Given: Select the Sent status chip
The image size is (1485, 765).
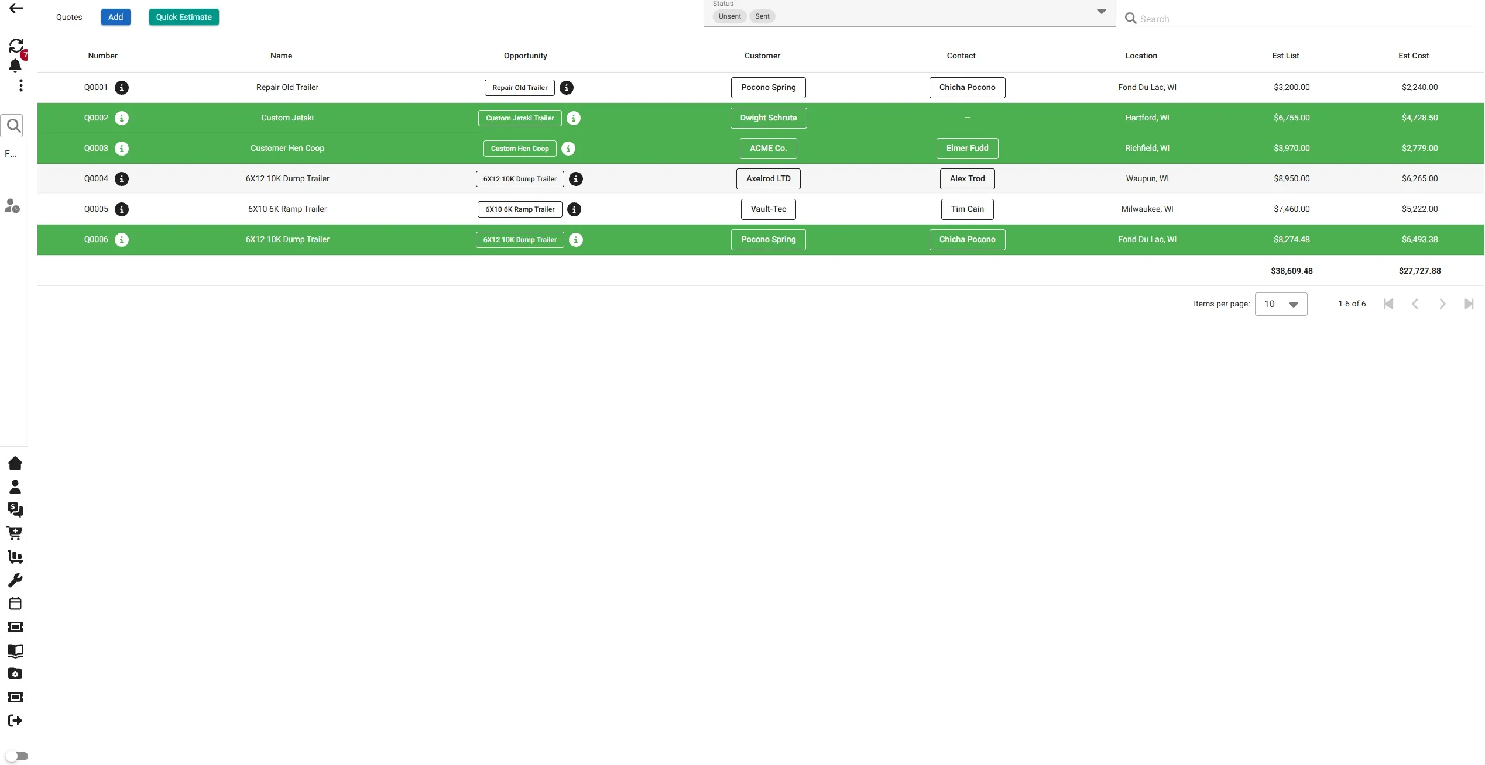Looking at the screenshot, I should tap(762, 16).
